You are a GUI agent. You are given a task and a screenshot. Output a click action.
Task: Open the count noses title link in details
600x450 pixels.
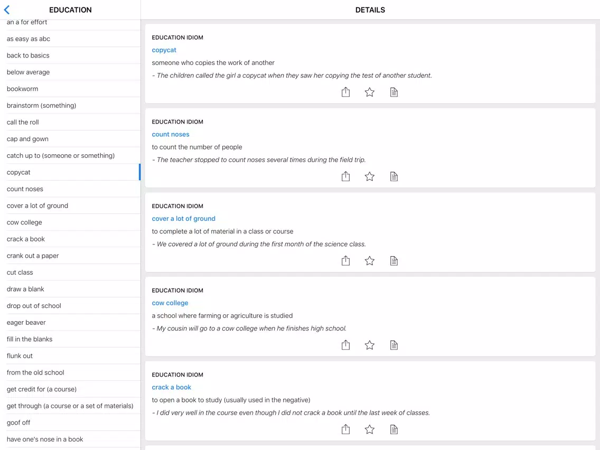coord(170,134)
